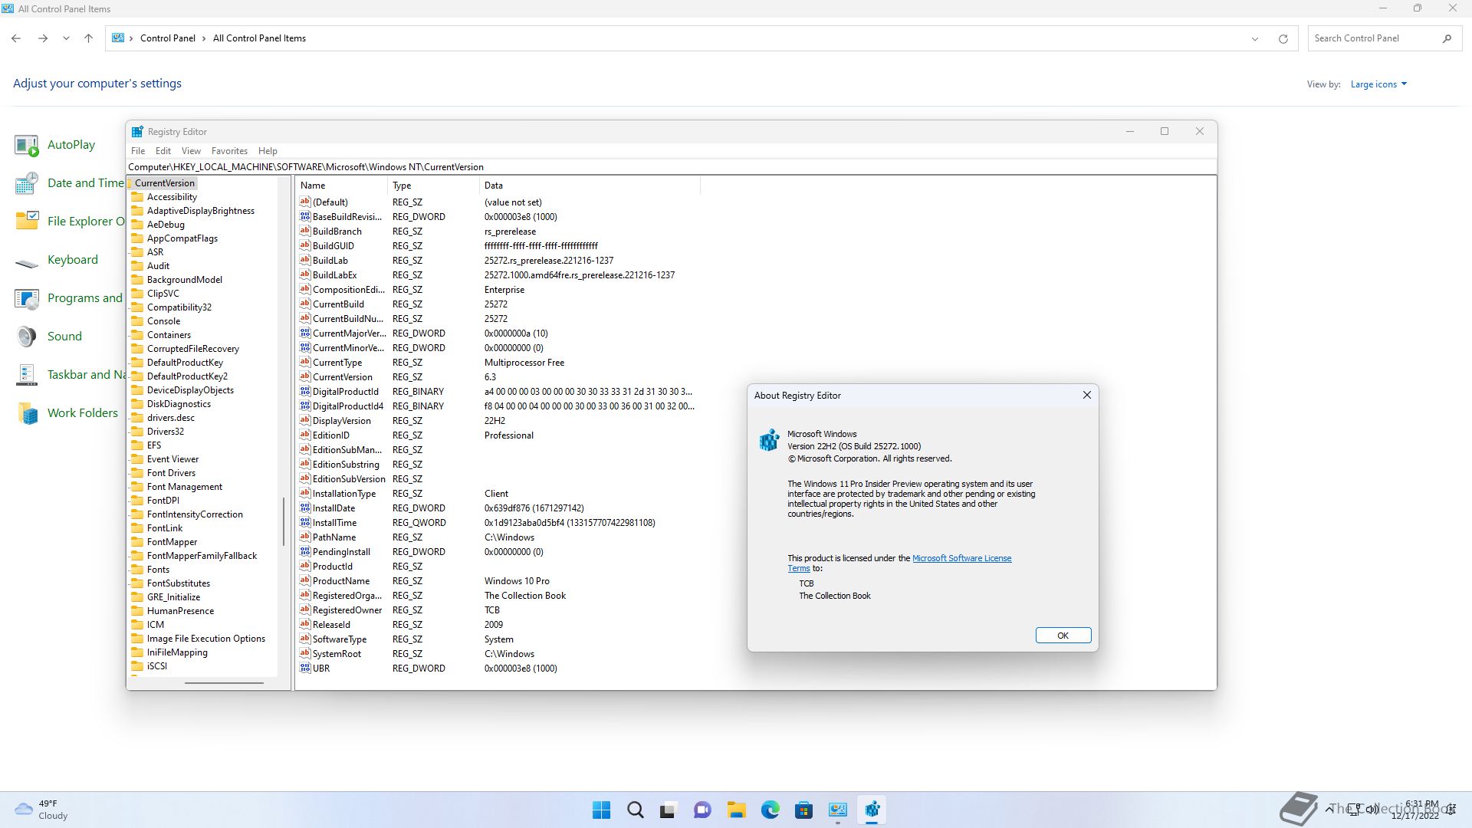Expand the address bar history dropdown
This screenshot has width=1472, height=828.
[1255, 38]
